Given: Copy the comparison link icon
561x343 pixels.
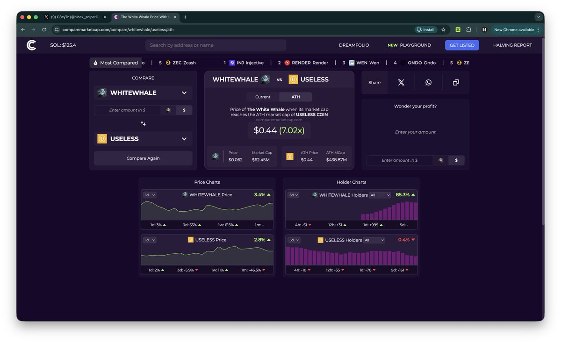Looking at the screenshot, I should pos(456,83).
